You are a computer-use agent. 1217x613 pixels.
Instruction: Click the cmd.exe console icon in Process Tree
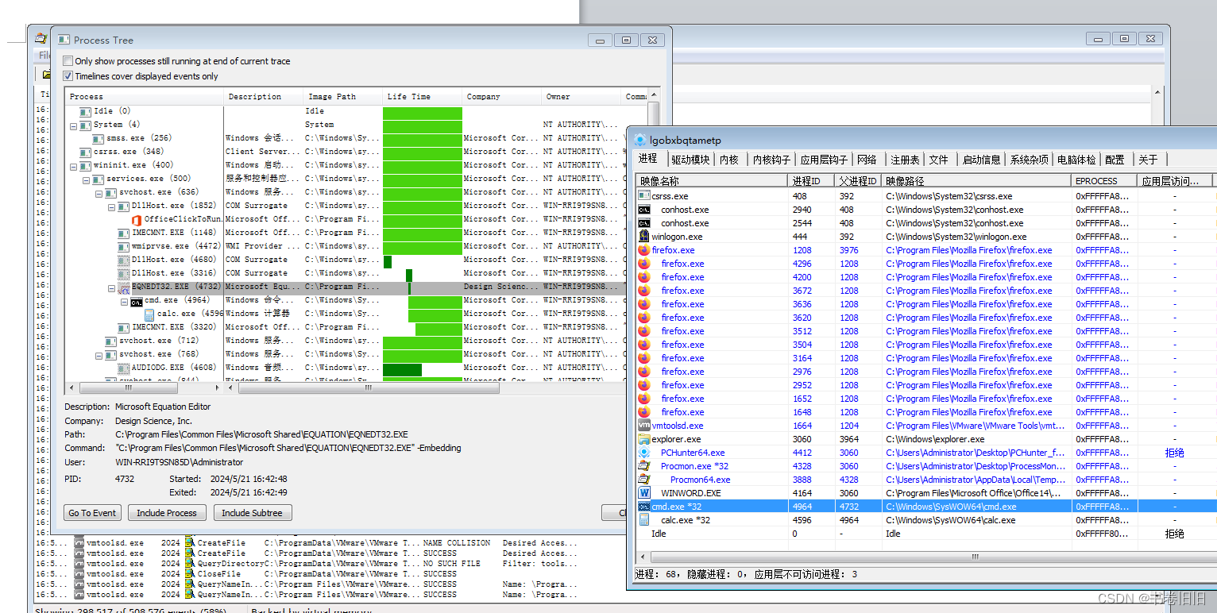pyautogui.click(x=137, y=300)
